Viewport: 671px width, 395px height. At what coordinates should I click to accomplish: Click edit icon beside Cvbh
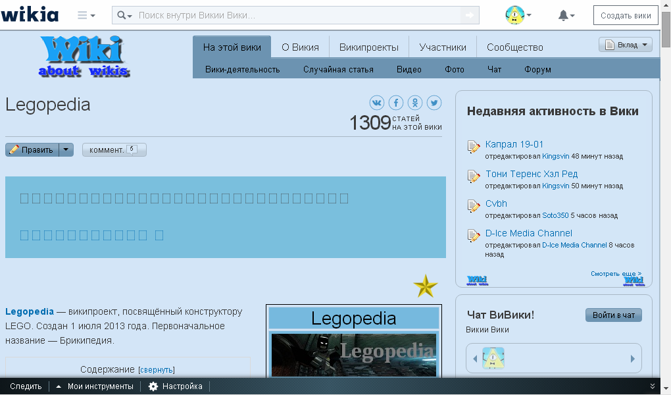click(x=473, y=205)
